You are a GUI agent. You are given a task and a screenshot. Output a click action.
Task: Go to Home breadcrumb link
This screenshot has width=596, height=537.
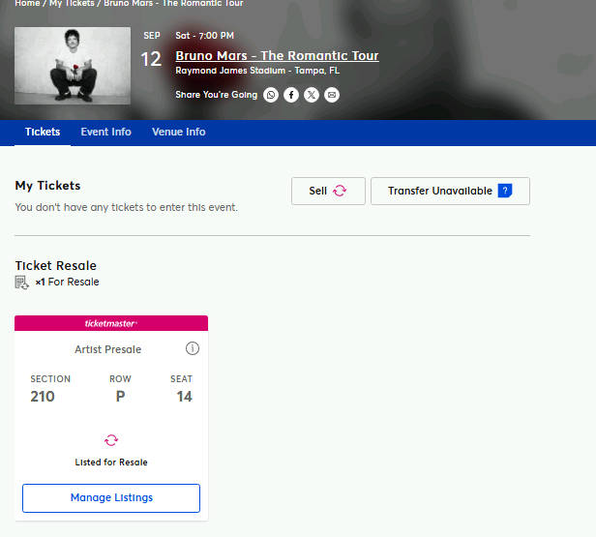(27, 4)
